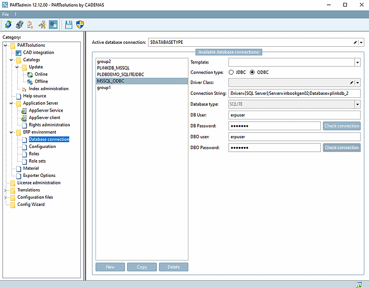369x288 pixels.
Task: Select Database connection tree item
Action: click(49, 140)
